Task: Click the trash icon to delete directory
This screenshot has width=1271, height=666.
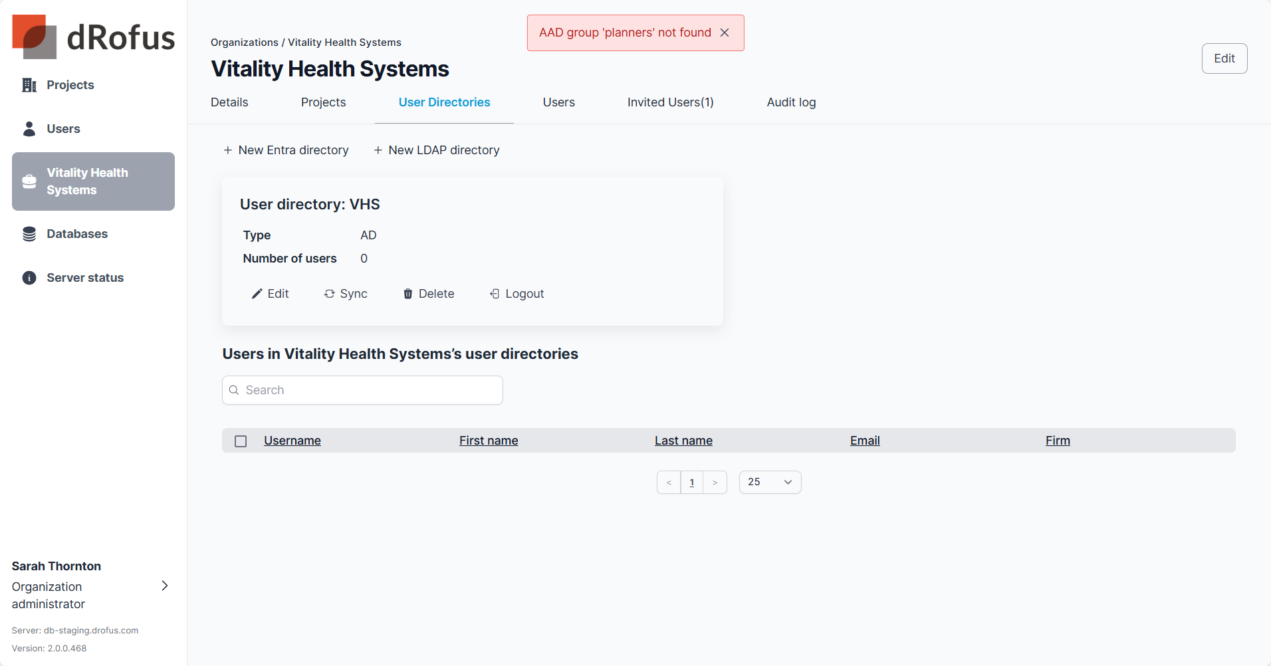Action: [x=408, y=294]
